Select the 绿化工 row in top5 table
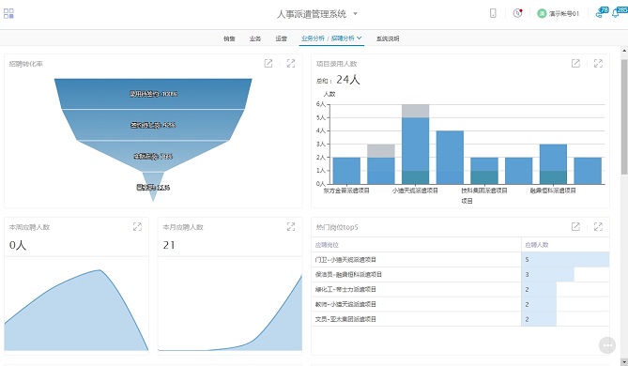 click(x=460, y=289)
